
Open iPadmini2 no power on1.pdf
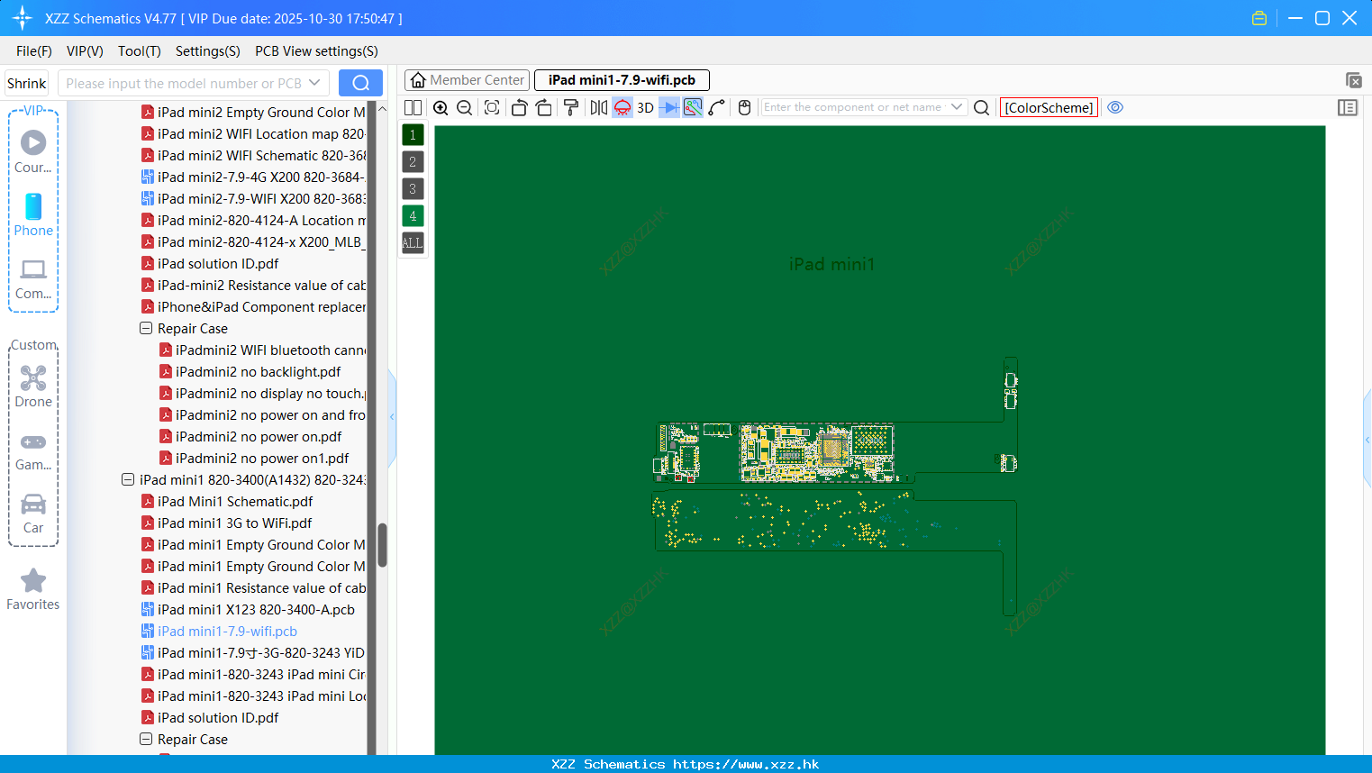262,459
